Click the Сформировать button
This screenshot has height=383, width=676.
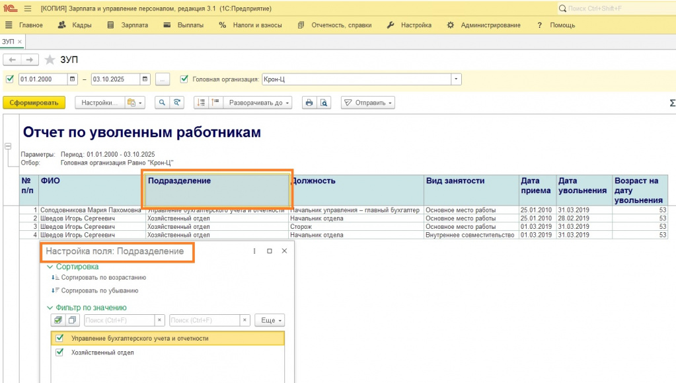[34, 103]
